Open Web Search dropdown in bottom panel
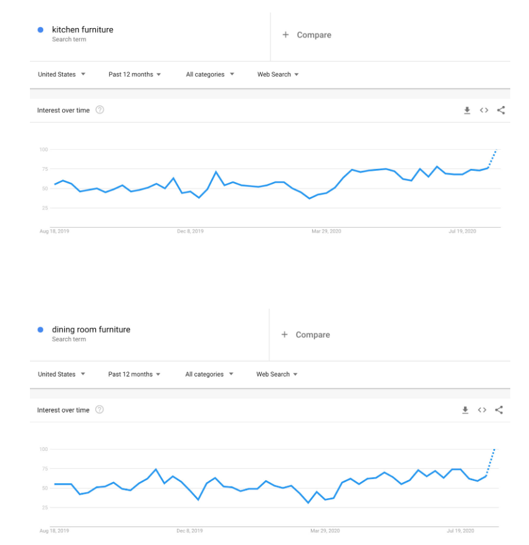Viewport: 529px width, 545px height. (277, 374)
